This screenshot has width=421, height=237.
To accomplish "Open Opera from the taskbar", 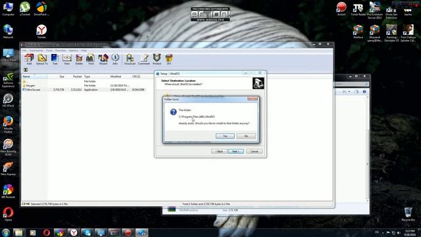I will point(47,232).
